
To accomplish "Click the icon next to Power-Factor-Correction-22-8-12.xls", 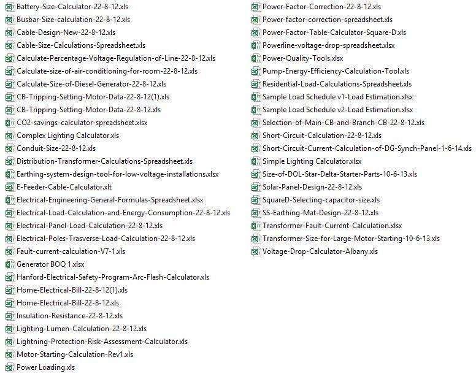I will tap(256, 7).
